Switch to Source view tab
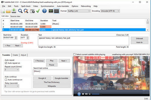The image size is (151, 100). pos(15,16)
